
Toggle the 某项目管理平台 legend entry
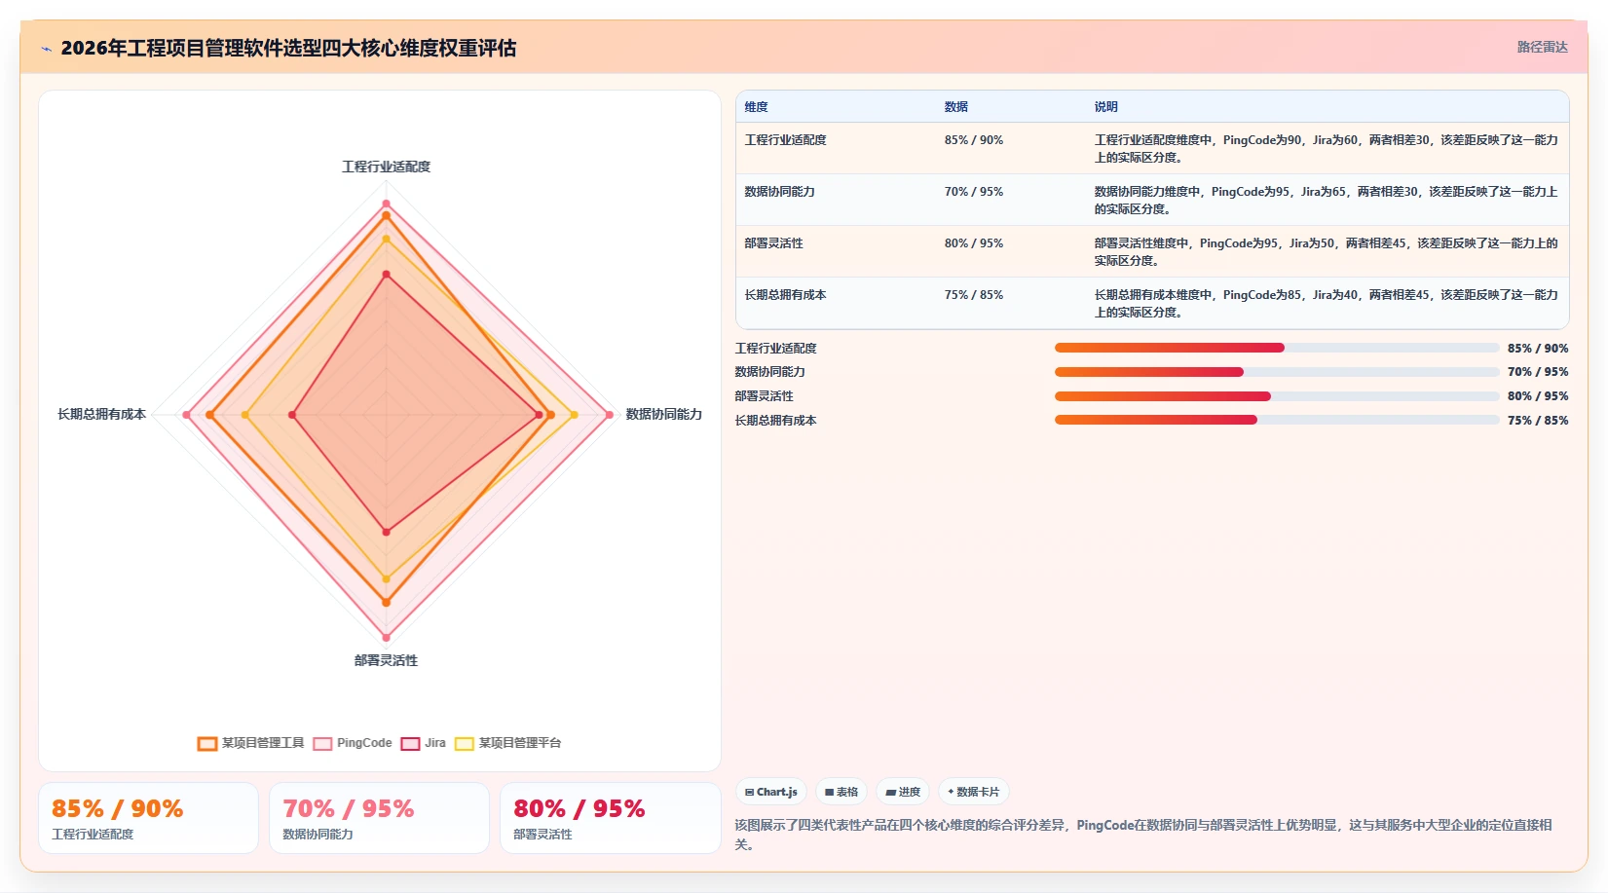507,743
